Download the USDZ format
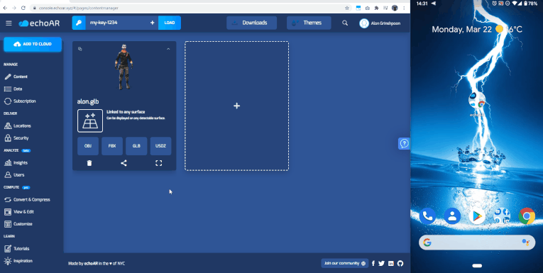 click(x=160, y=145)
